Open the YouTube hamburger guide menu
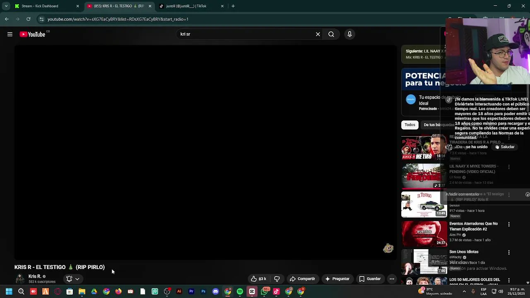This screenshot has width=530, height=298. click(x=10, y=34)
